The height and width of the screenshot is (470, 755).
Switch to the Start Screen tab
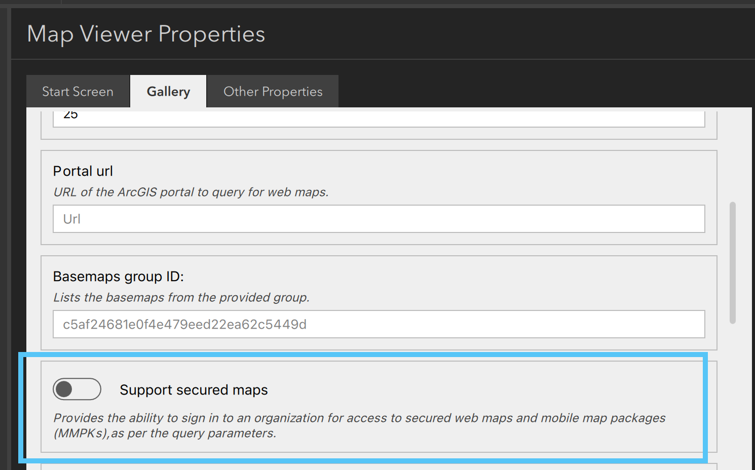pyautogui.click(x=78, y=92)
